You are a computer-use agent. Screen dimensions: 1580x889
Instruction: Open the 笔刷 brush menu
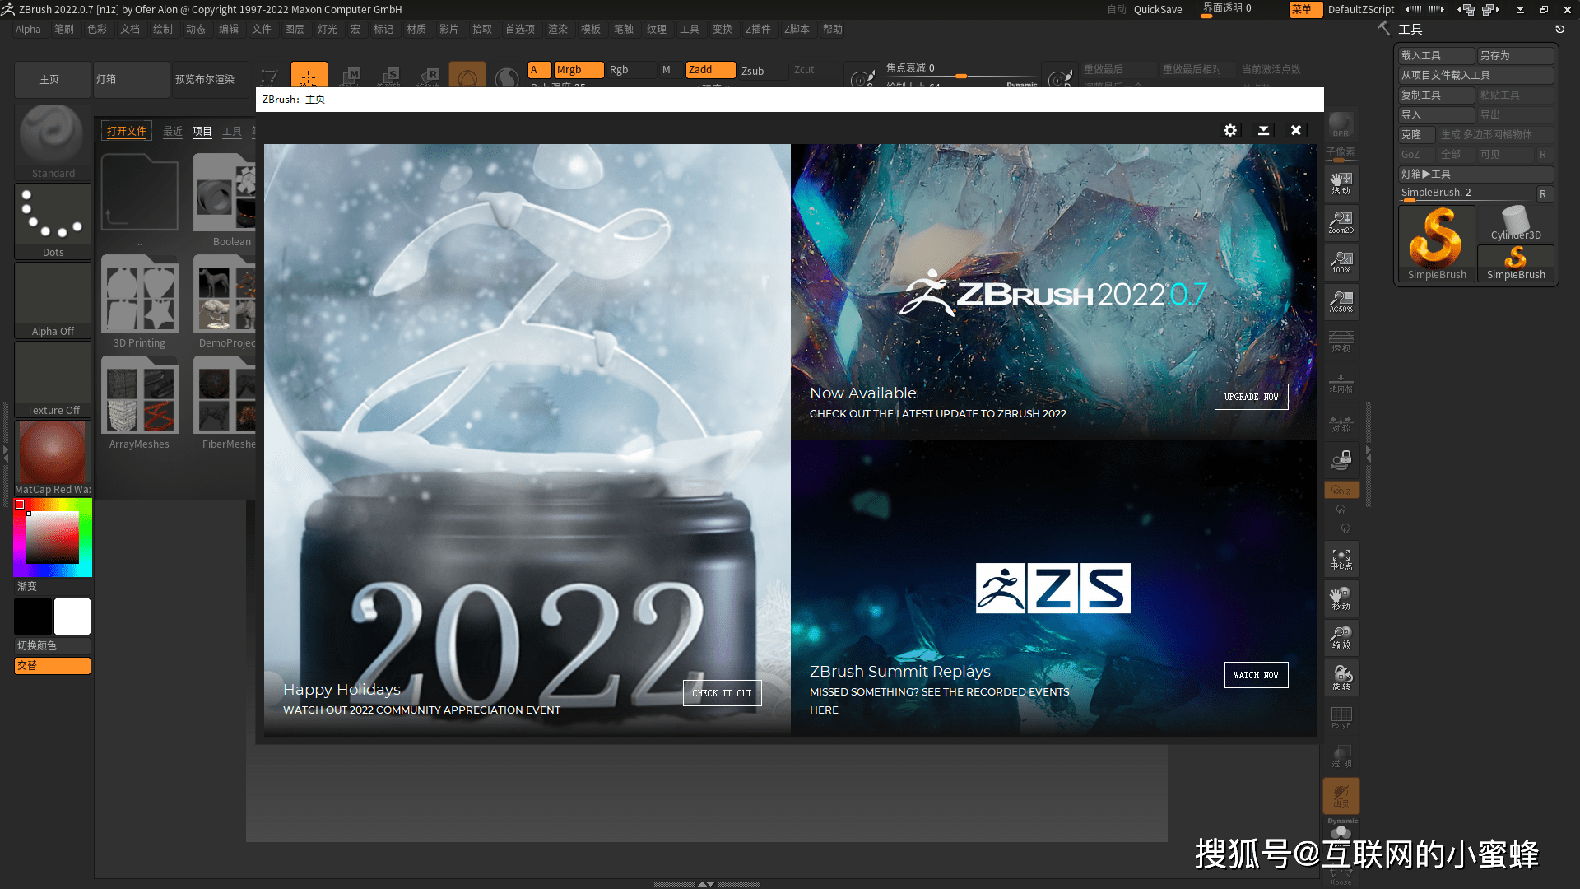pos(64,29)
